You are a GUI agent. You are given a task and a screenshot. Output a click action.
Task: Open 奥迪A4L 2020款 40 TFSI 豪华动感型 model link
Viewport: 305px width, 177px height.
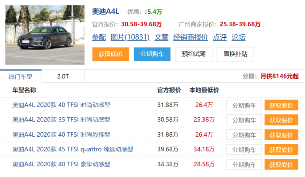pyautogui.click(x=61, y=164)
